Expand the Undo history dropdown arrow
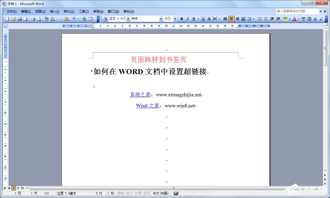This screenshot has height=198, width=330. (79, 19)
